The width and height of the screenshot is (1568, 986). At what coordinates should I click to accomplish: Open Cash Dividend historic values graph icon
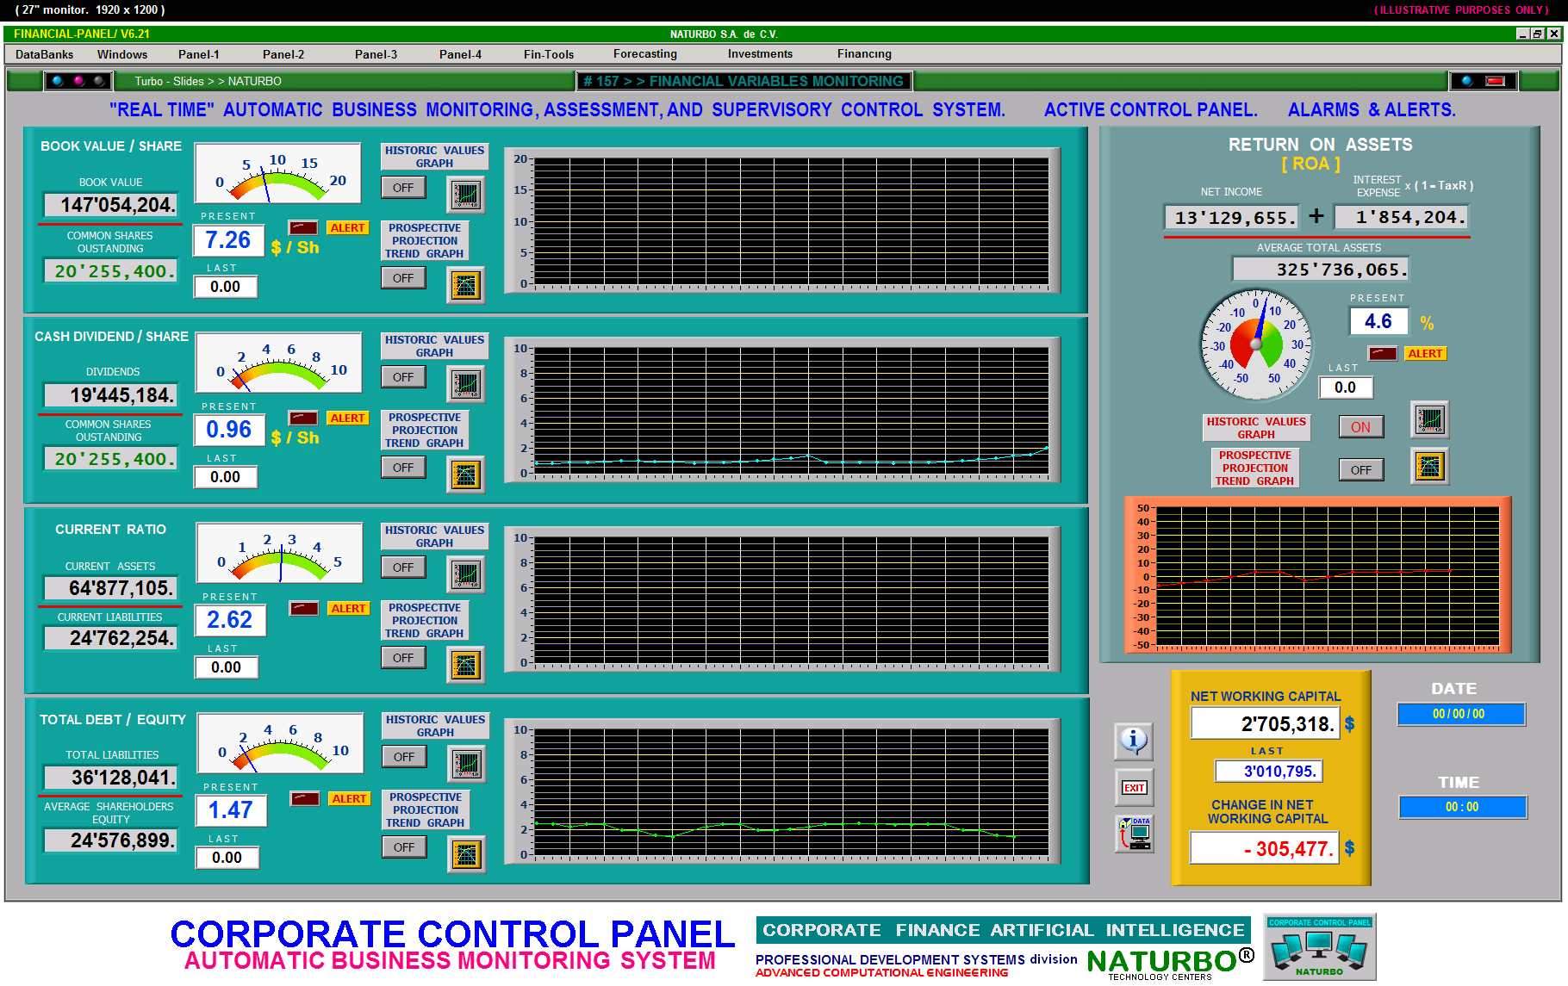coord(466,384)
